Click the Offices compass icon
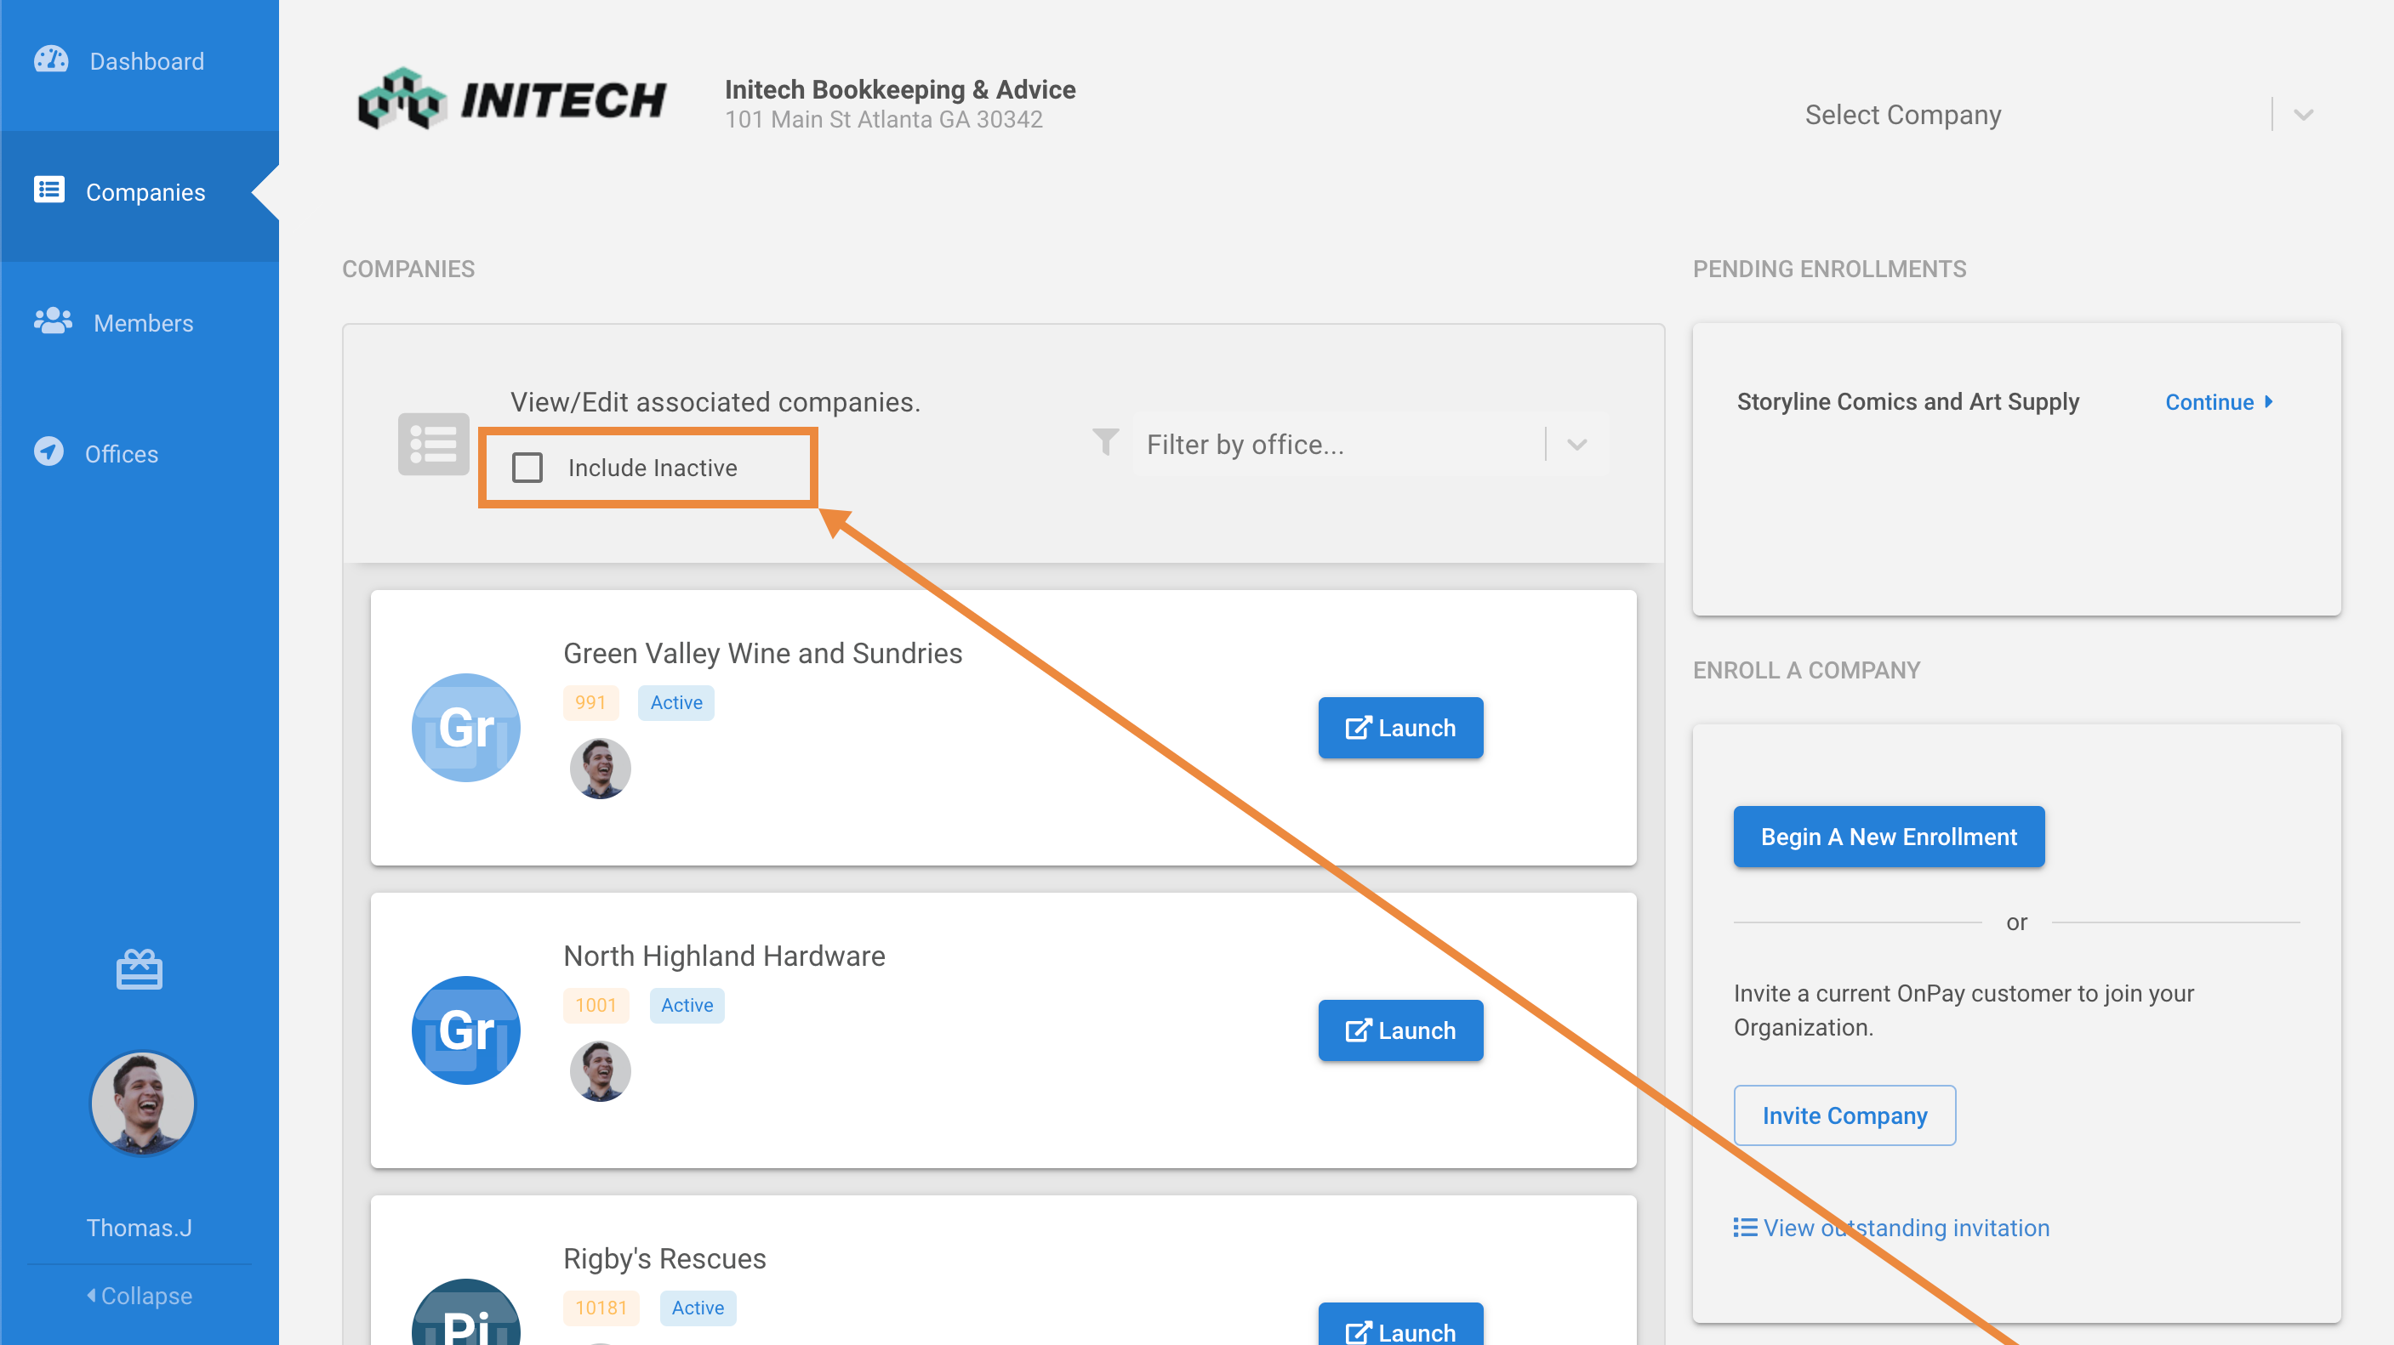Screen dimensions: 2394x1345 click(x=48, y=452)
